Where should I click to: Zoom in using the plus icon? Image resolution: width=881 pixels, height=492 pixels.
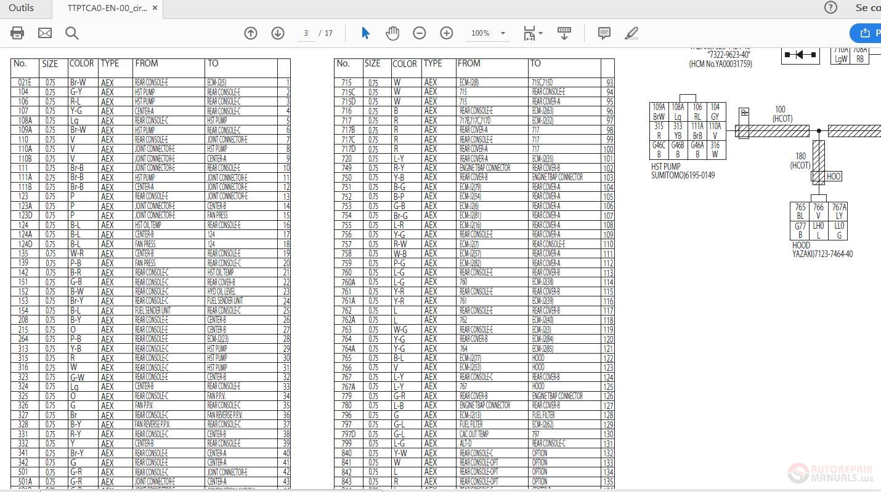447,33
